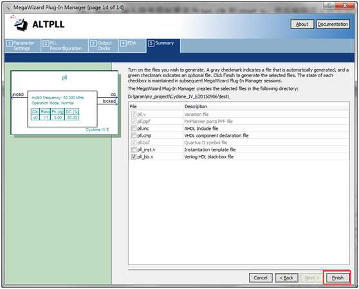Enable the pll.cmp VHDL component checkbox
The image size is (359, 289).
click(133, 136)
